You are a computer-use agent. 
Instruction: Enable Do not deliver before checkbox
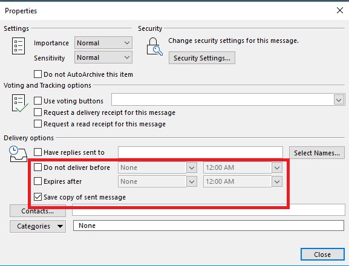pyautogui.click(x=38, y=167)
